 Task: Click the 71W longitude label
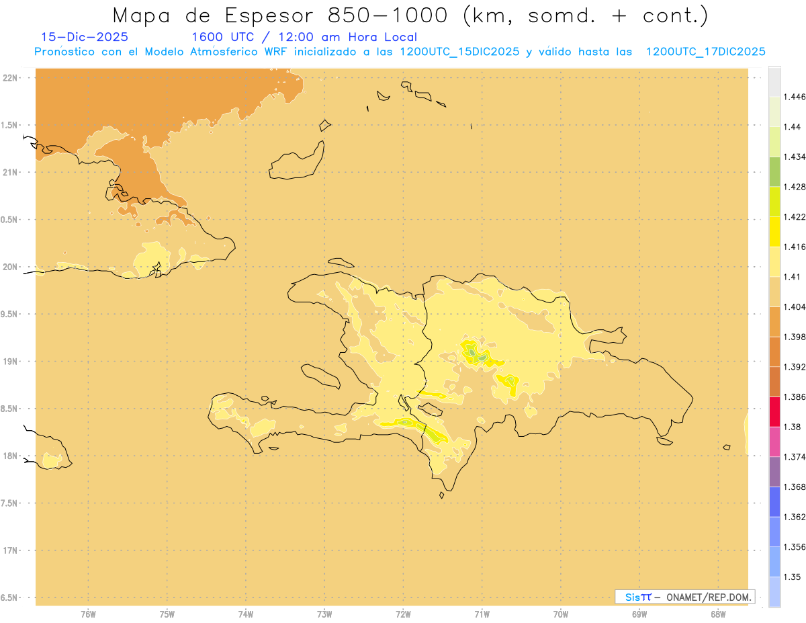coord(482,614)
